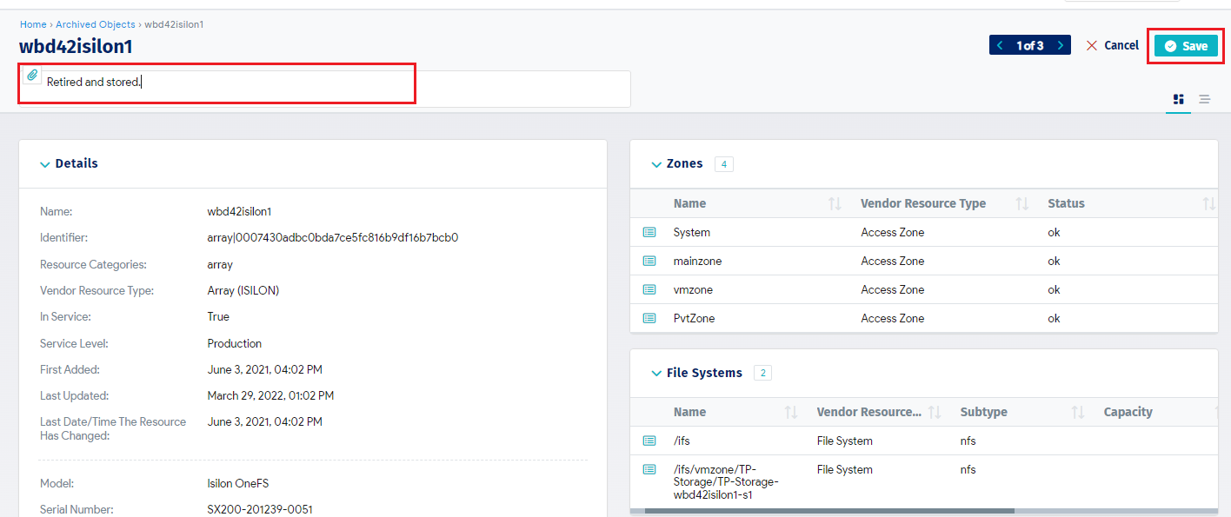The width and height of the screenshot is (1231, 517).
Task: Select the '/ifs' file system name
Action: pyautogui.click(x=682, y=441)
